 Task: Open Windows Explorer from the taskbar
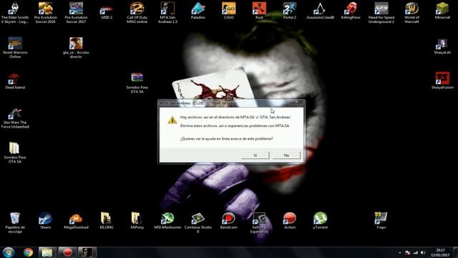click(47, 252)
